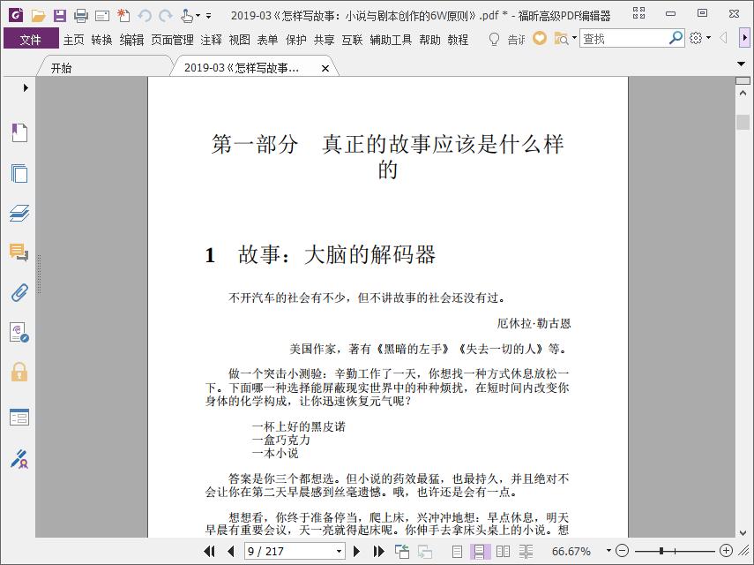Open the 帮助 help tab
The image size is (754, 565).
(x=429, y=40)
